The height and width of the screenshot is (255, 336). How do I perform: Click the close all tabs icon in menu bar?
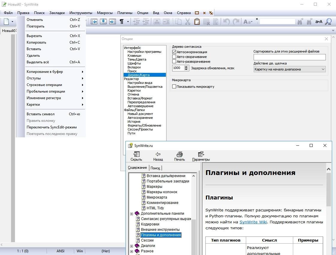pyautogui.click(x=211, y=13)
